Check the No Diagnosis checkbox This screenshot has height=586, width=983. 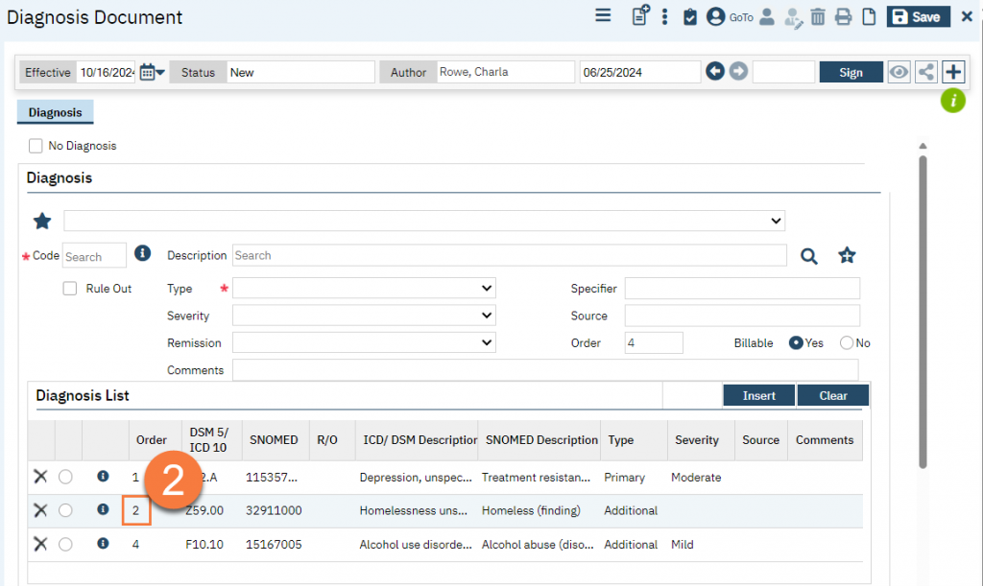36,146
